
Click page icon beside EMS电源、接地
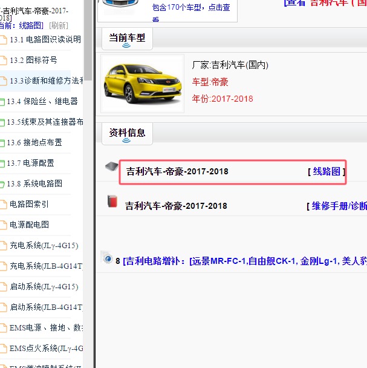click(x=3, y=328)
